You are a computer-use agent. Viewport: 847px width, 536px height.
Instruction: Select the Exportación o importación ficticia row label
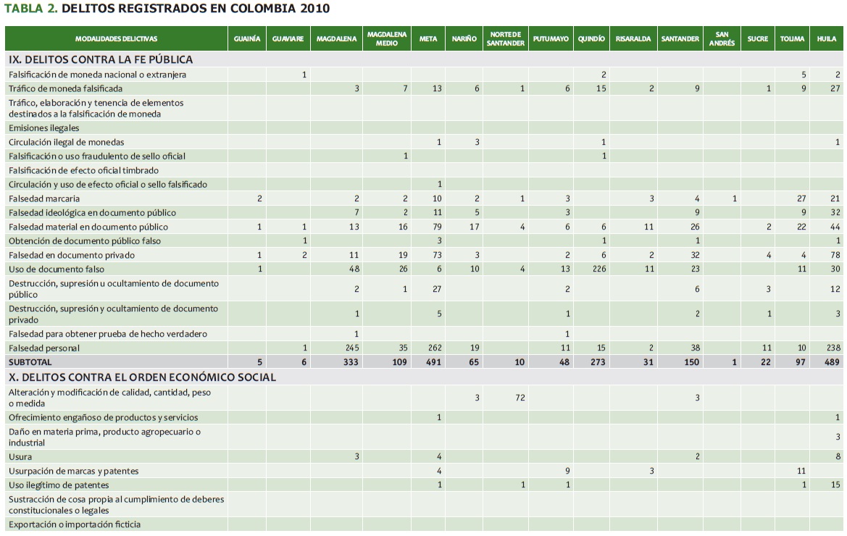click(75, 524)
